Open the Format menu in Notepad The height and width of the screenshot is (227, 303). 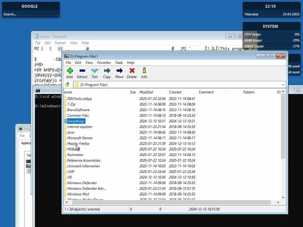(x=60, y=43)
